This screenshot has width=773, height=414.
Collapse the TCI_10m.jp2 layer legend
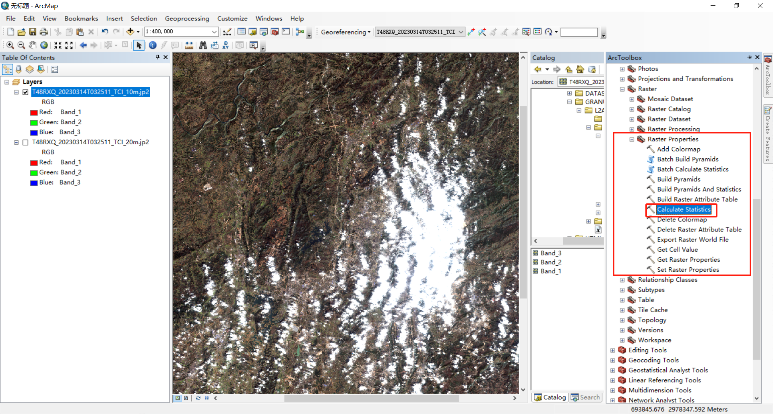(x=17, y=92)
